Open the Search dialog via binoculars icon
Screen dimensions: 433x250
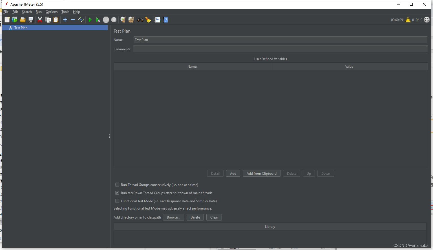point(140,20)
